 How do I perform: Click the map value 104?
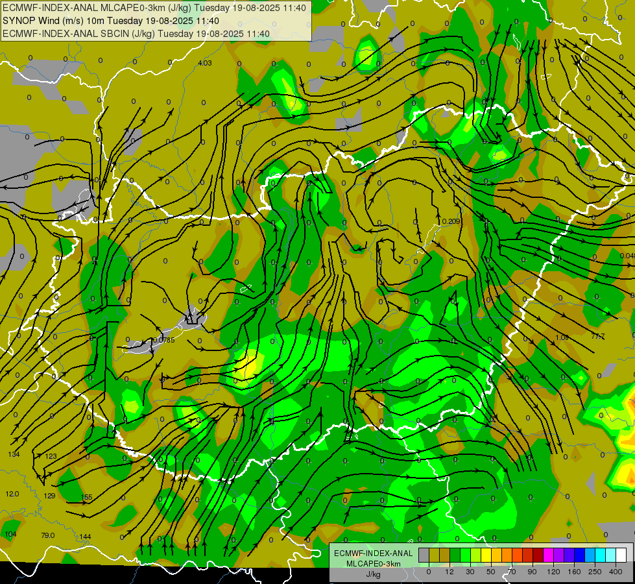(10, 534)
